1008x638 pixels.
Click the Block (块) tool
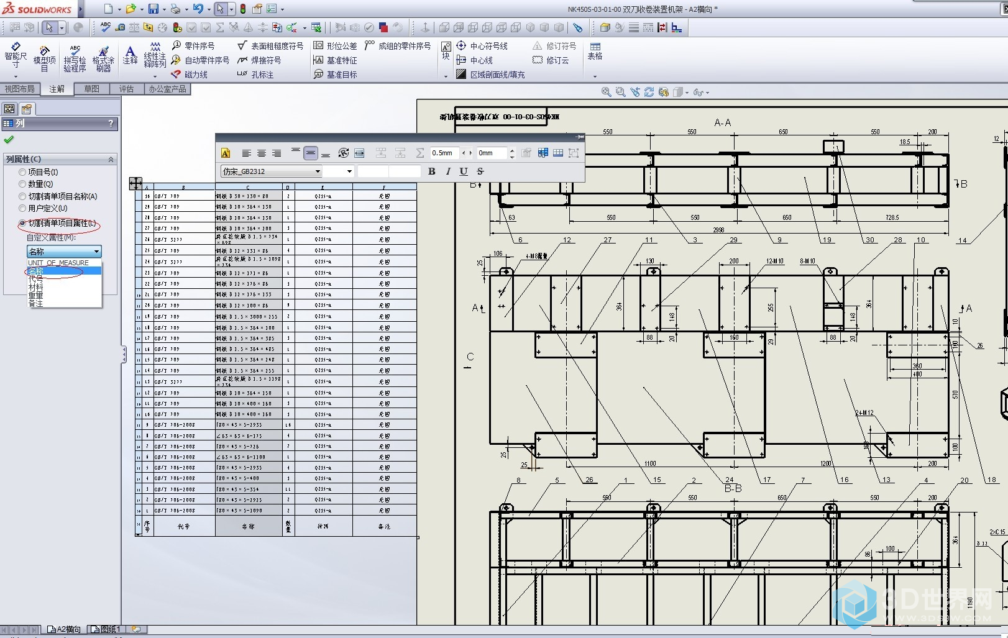pos(446,50)
